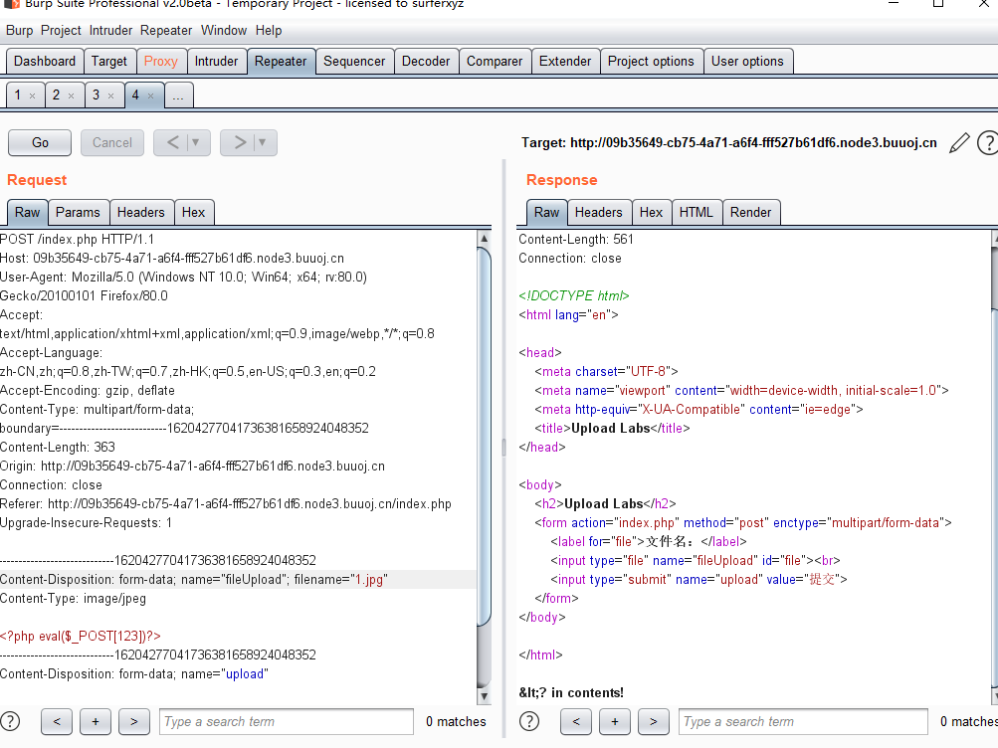Switch to the Decoder tab
998x748 pixels.
coord(426,61)
